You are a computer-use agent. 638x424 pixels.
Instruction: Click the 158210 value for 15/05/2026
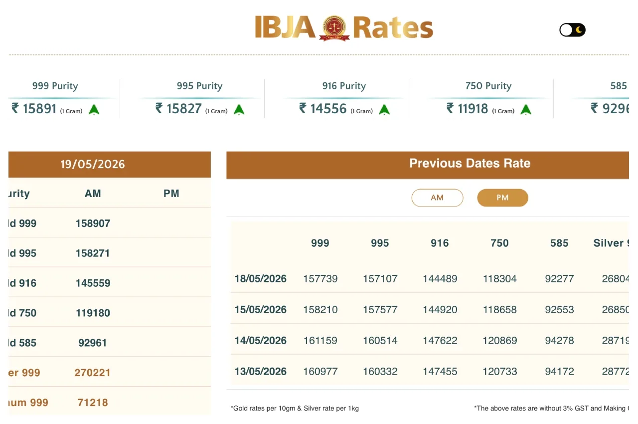(320, 310)
